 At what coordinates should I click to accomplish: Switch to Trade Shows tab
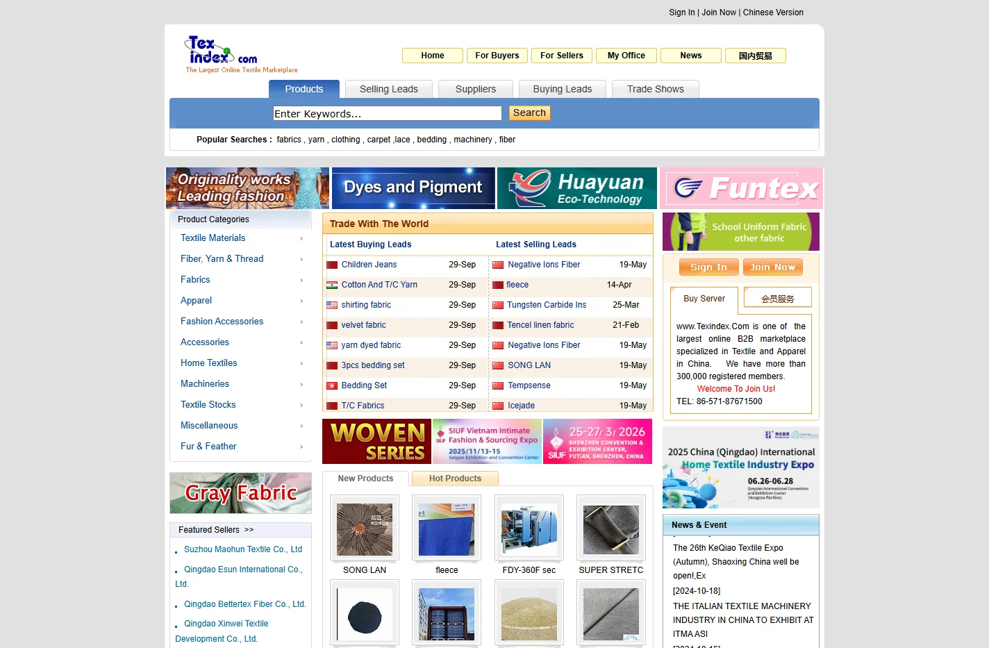point(656,89)
